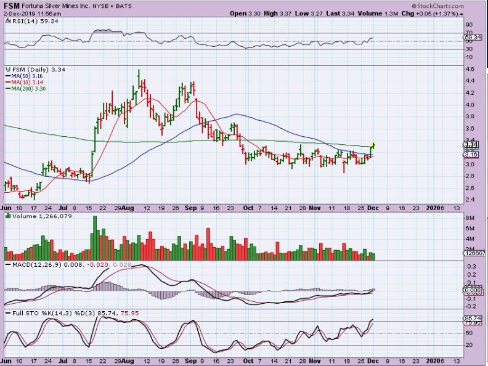Click the green MA(200) line swatch
The width and height of the screenshot is (488, 366).
point(8,89)
